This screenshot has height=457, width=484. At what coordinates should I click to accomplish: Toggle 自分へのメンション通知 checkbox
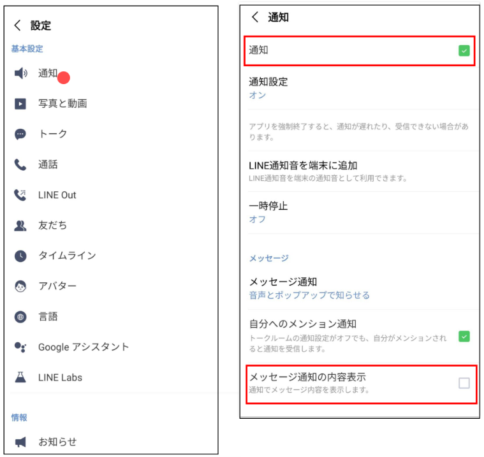[x=464, y=336]
